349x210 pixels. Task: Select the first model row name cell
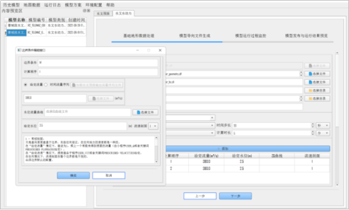click(16, 26)
